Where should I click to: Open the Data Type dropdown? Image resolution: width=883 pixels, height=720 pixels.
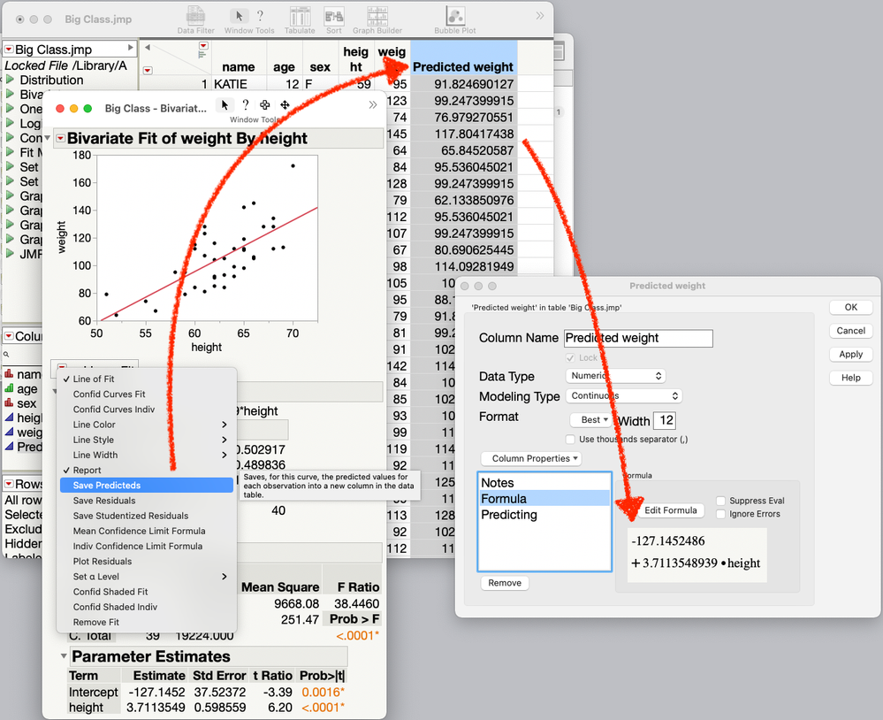615,376
